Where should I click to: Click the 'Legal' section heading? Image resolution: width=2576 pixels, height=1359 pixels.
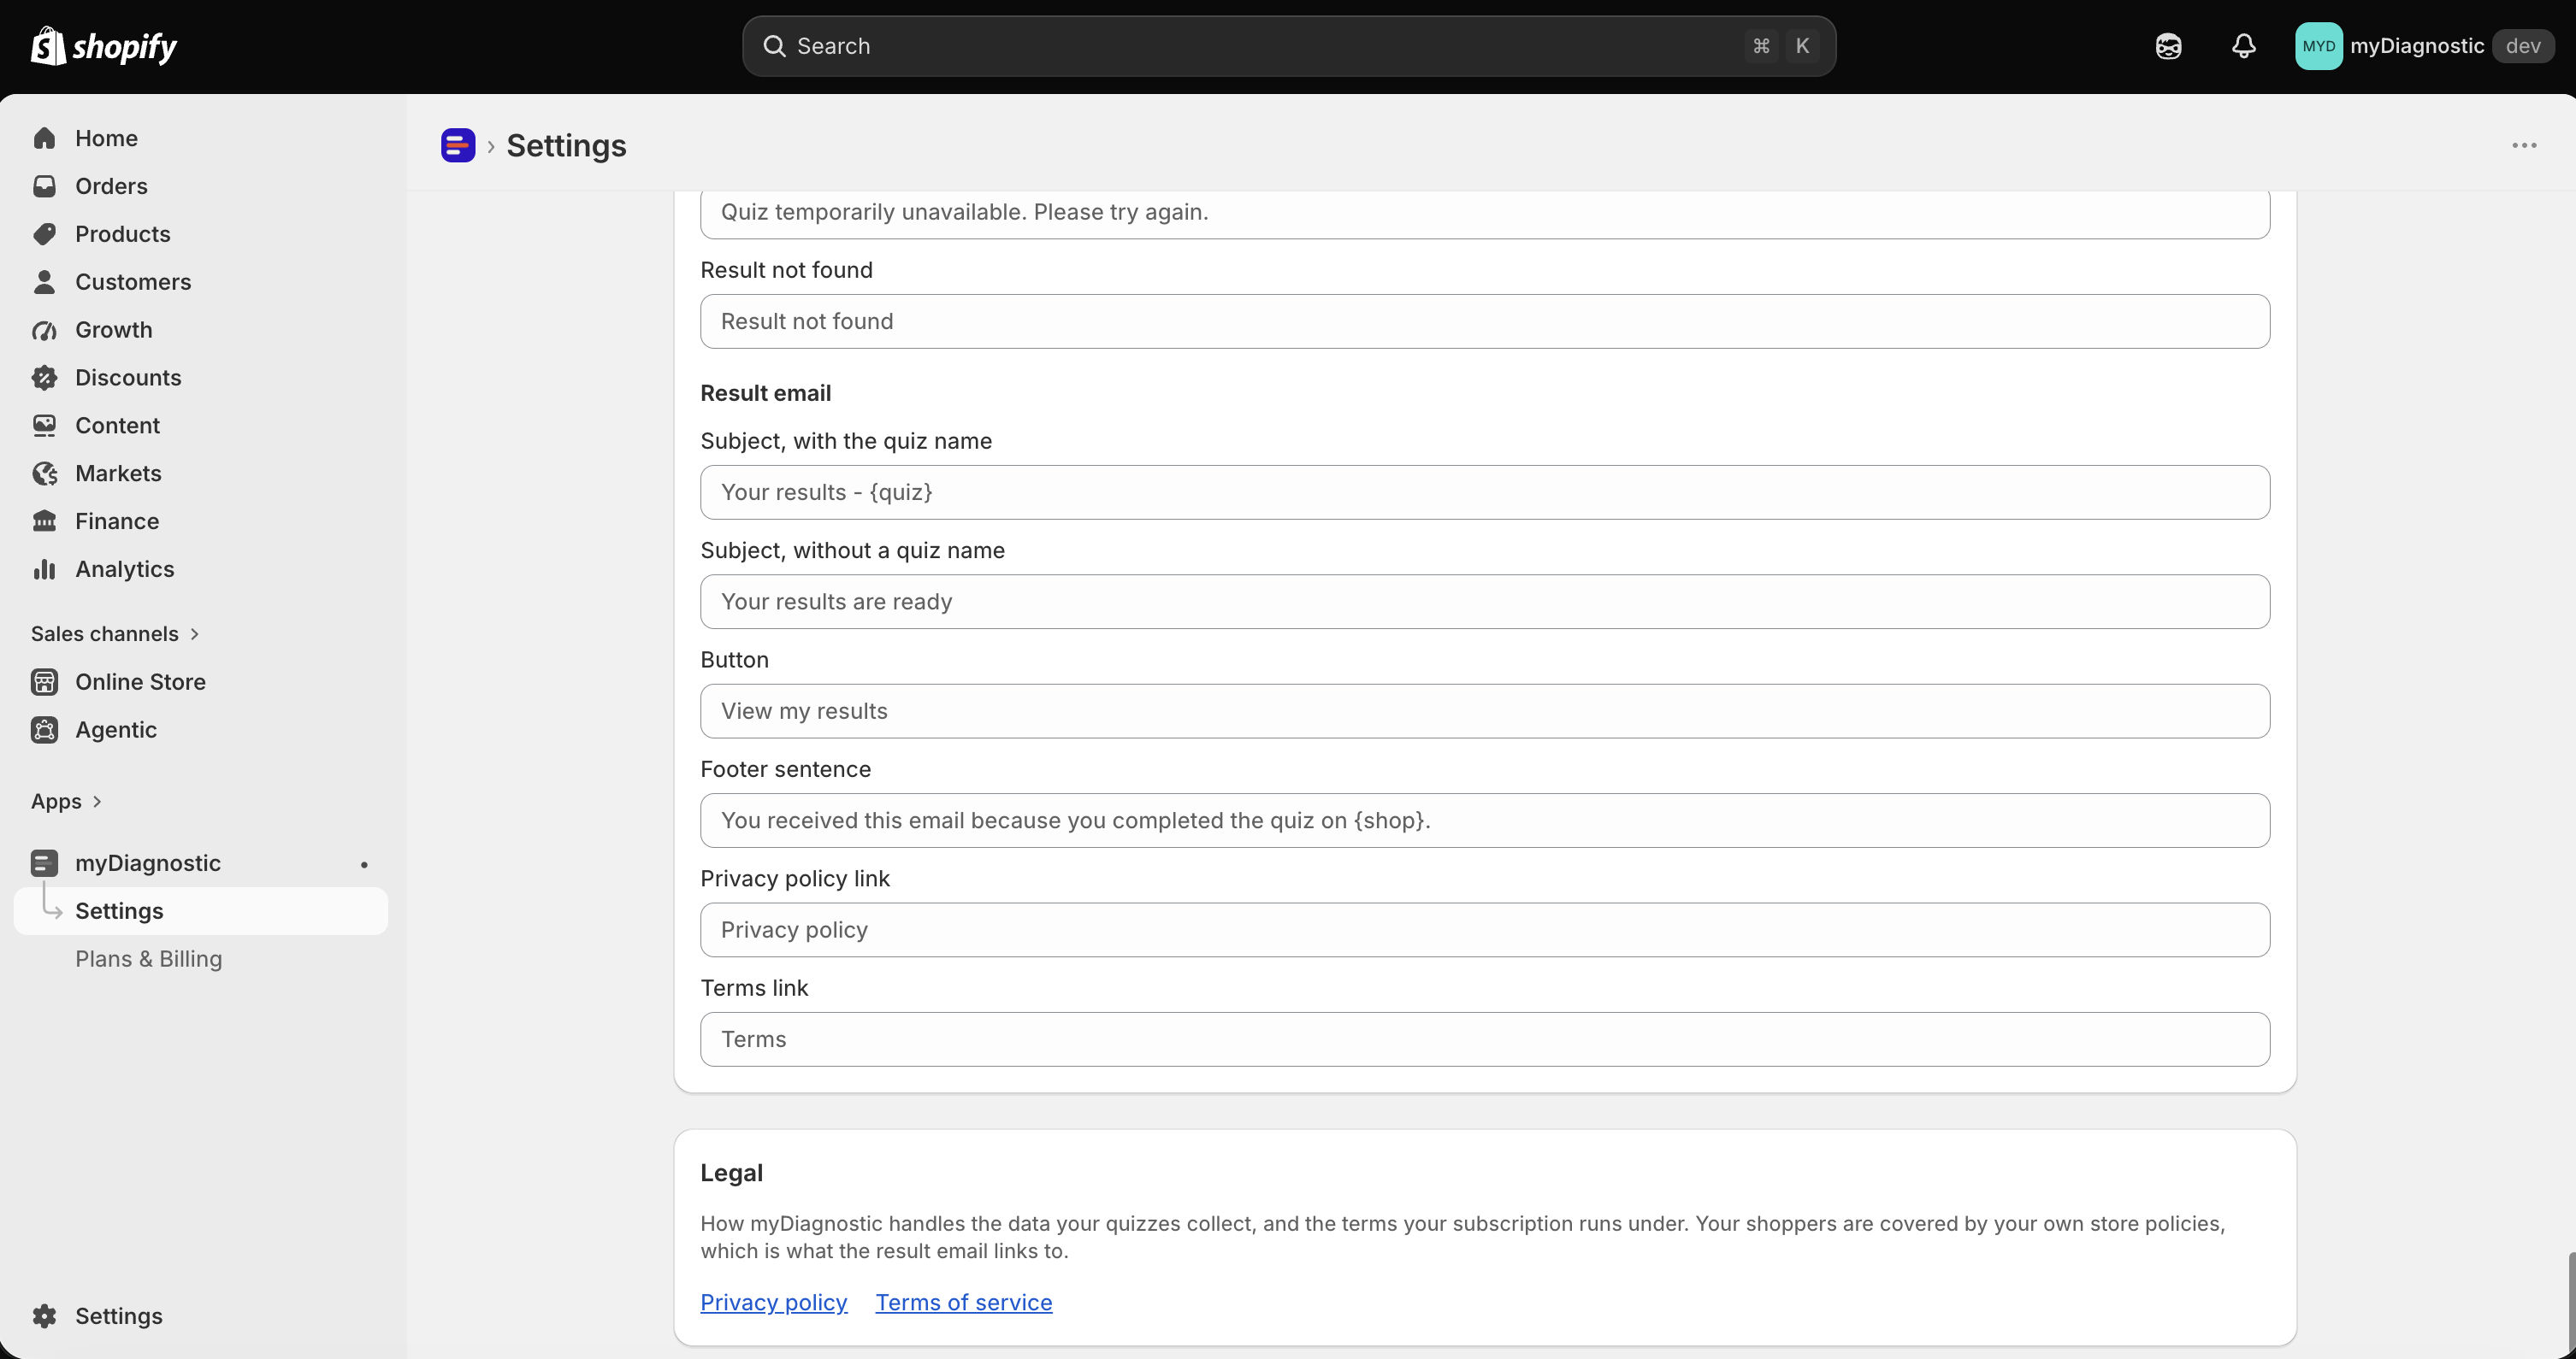click(732, 1174)
